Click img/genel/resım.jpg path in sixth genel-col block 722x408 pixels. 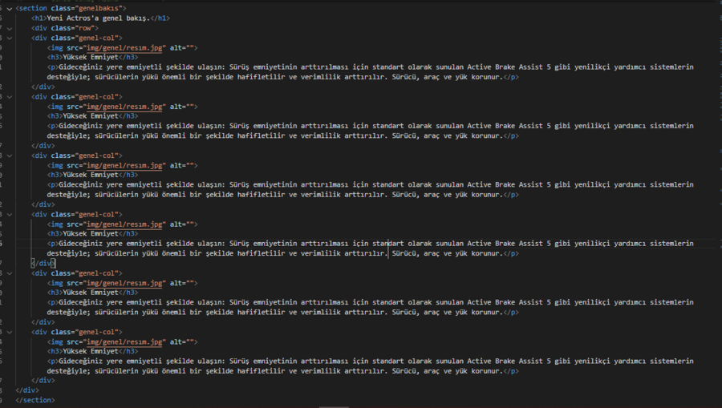[124, 342]
